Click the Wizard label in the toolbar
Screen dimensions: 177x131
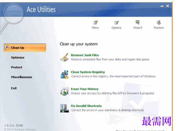138,28
